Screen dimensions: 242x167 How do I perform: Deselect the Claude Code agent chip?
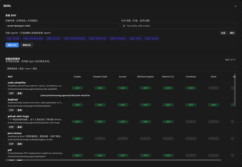click(x=33, y=38)
